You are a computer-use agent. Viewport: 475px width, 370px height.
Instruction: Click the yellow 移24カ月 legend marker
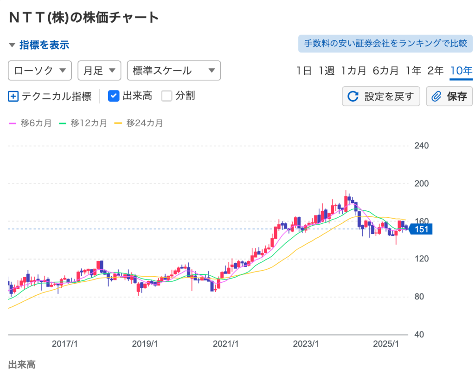pos(118,123)
